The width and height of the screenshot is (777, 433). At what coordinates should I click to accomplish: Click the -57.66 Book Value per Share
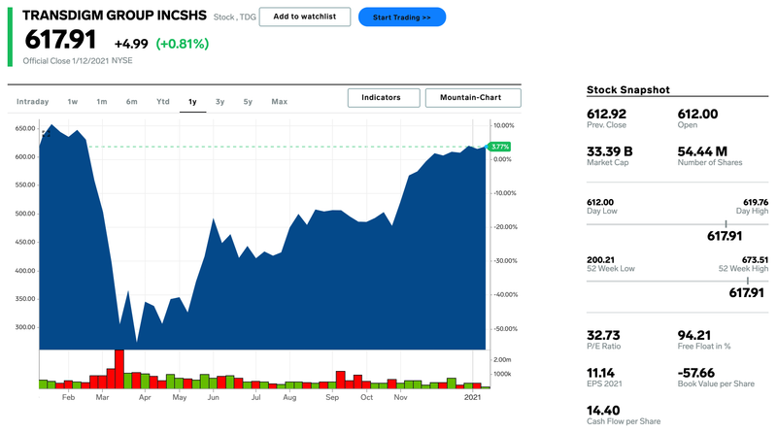click(x=696, y=373)
